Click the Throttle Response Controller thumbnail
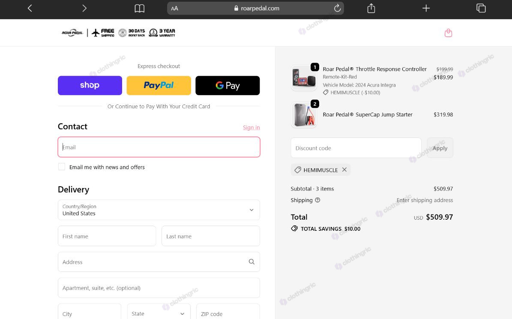This screenshot has height=319, width=512. click(304, 78)
